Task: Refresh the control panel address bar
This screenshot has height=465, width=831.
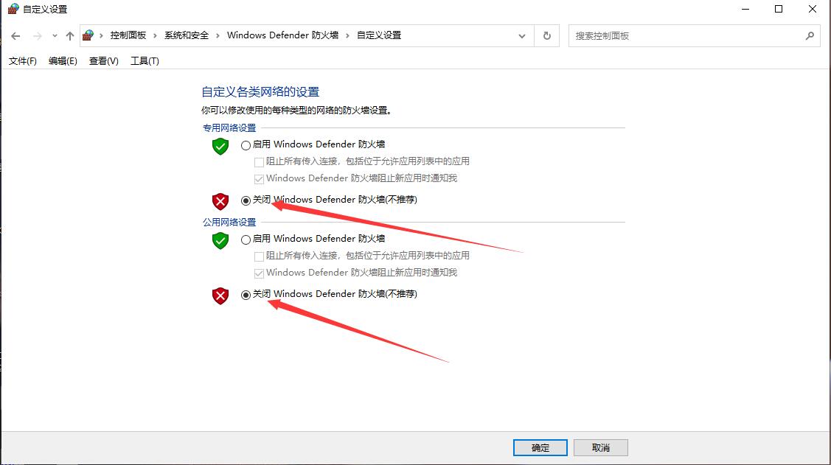Action: 547,36
